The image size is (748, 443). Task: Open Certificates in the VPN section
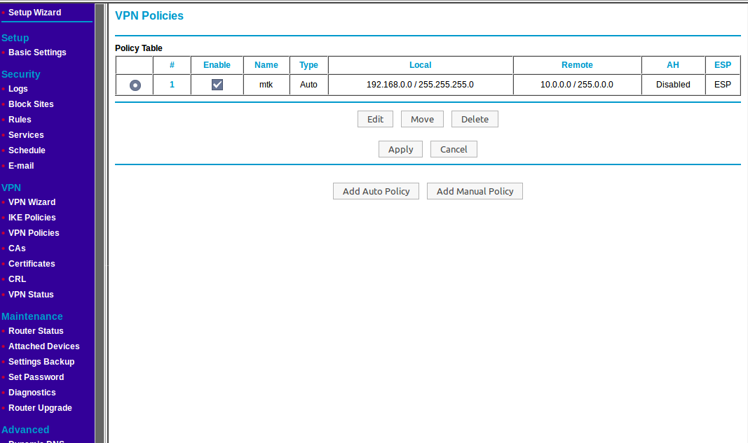pos(32,264)
